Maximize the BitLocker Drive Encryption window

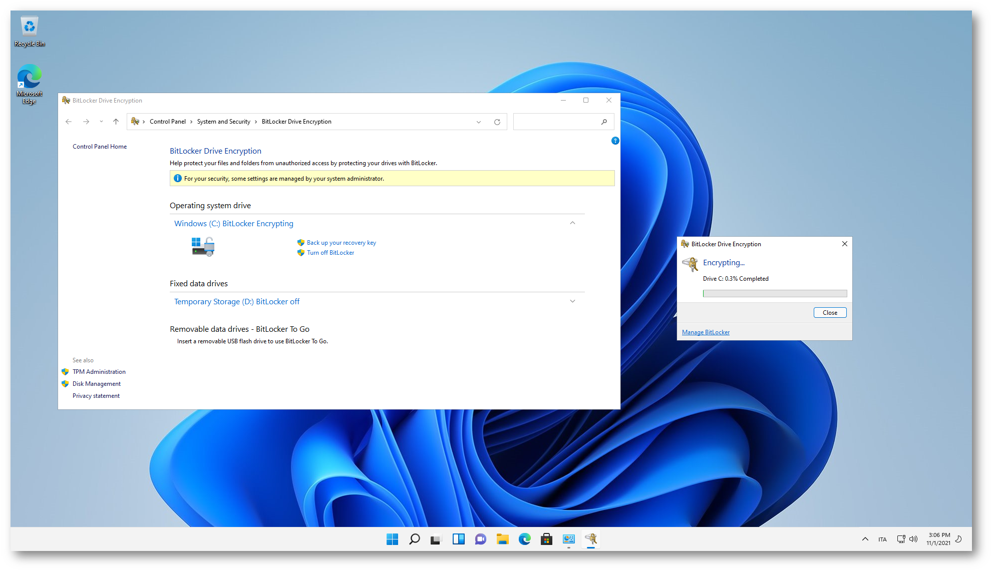586,101
